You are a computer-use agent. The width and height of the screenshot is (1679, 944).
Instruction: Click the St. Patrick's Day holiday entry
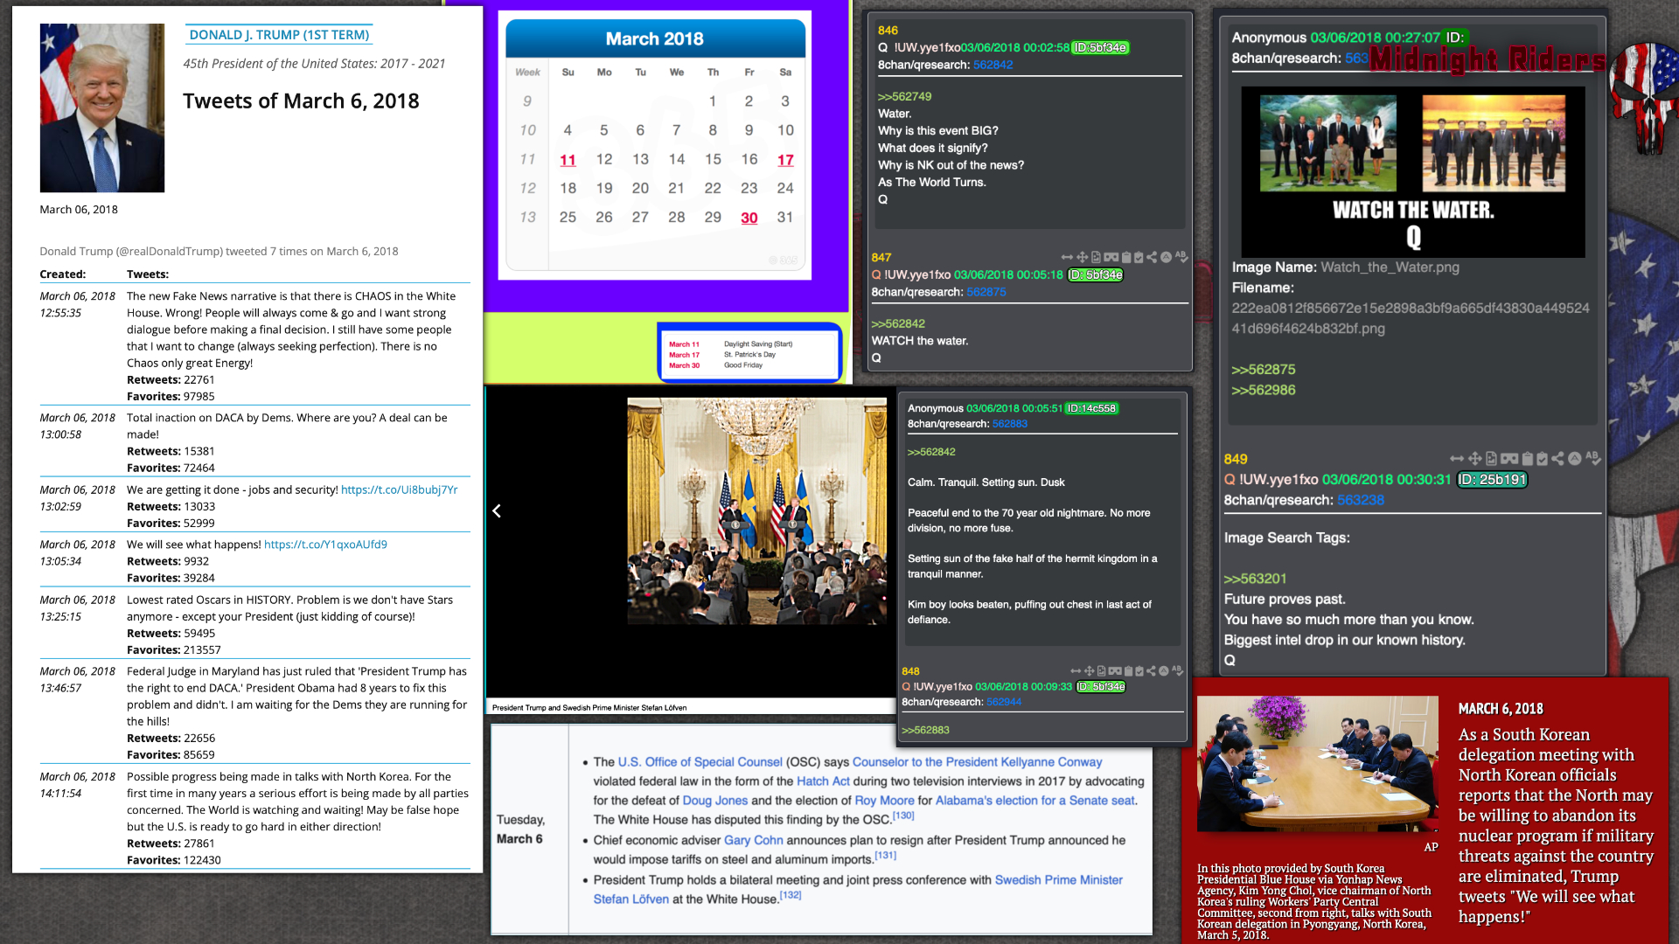pyautogui.click(x=749, y=355)
